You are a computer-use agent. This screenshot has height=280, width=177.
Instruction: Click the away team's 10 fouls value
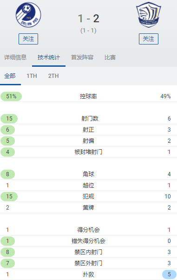[168, 196]
